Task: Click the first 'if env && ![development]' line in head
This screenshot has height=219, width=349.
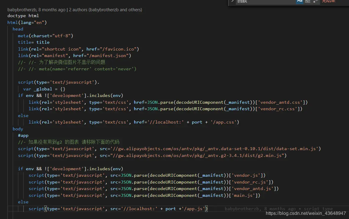Action: click(x=71, y=95)
